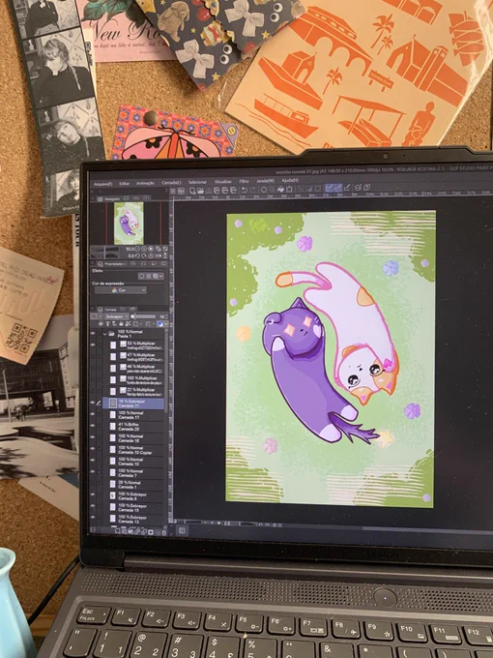The width and height of the screenshot is (493, 658).
Task: Hide the Camada 17 layer
Action: (93, 414)
